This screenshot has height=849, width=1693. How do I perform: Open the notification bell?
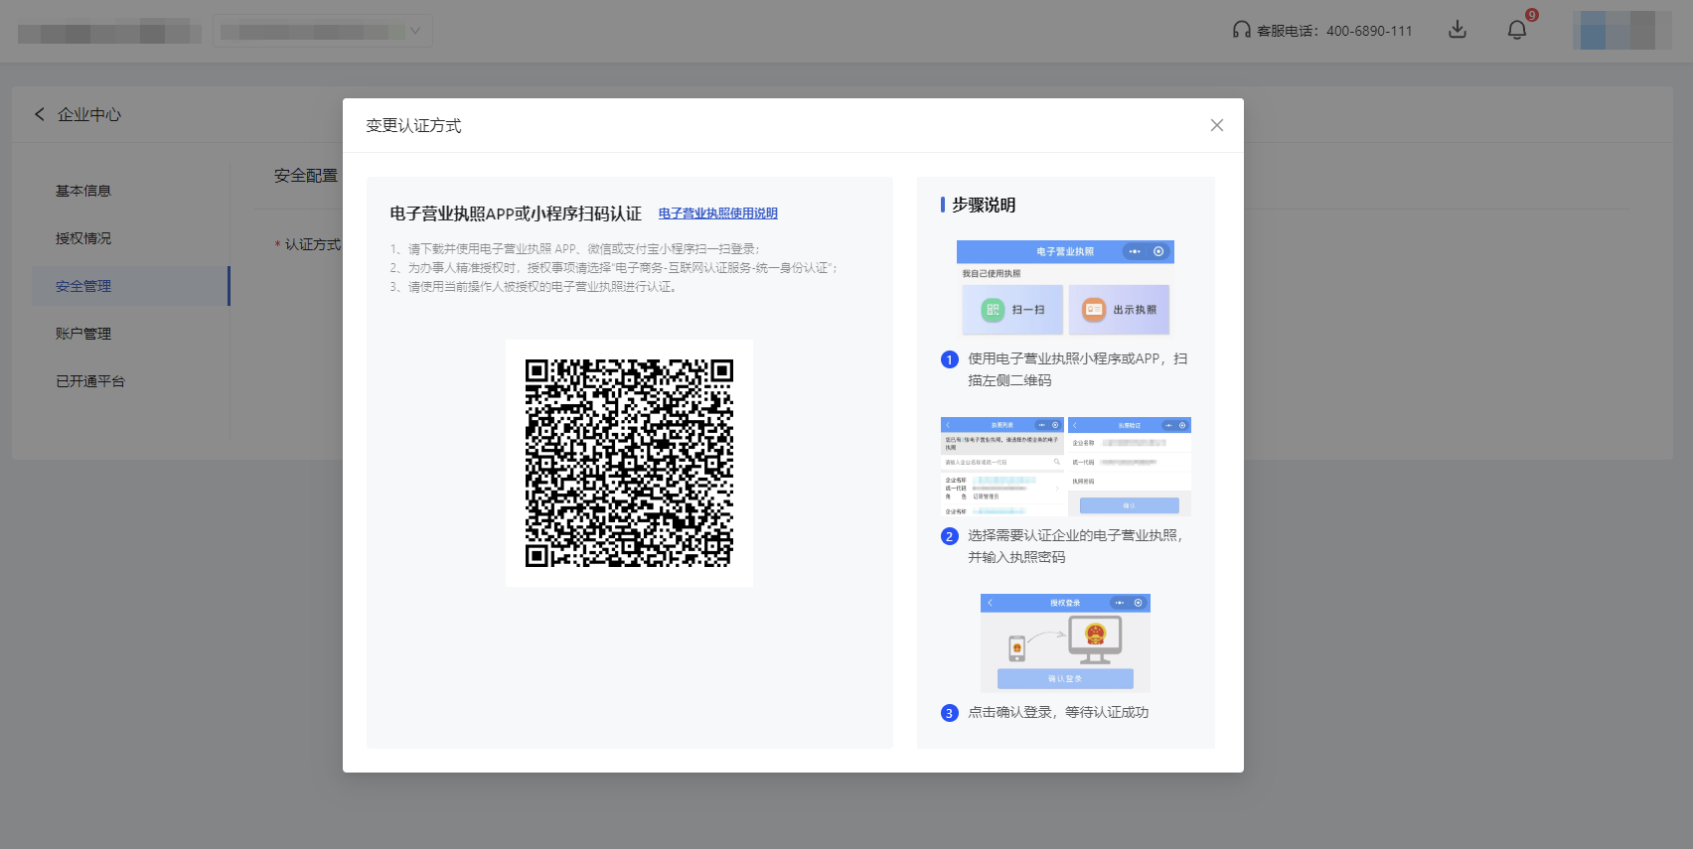(x=1517, y=30)
